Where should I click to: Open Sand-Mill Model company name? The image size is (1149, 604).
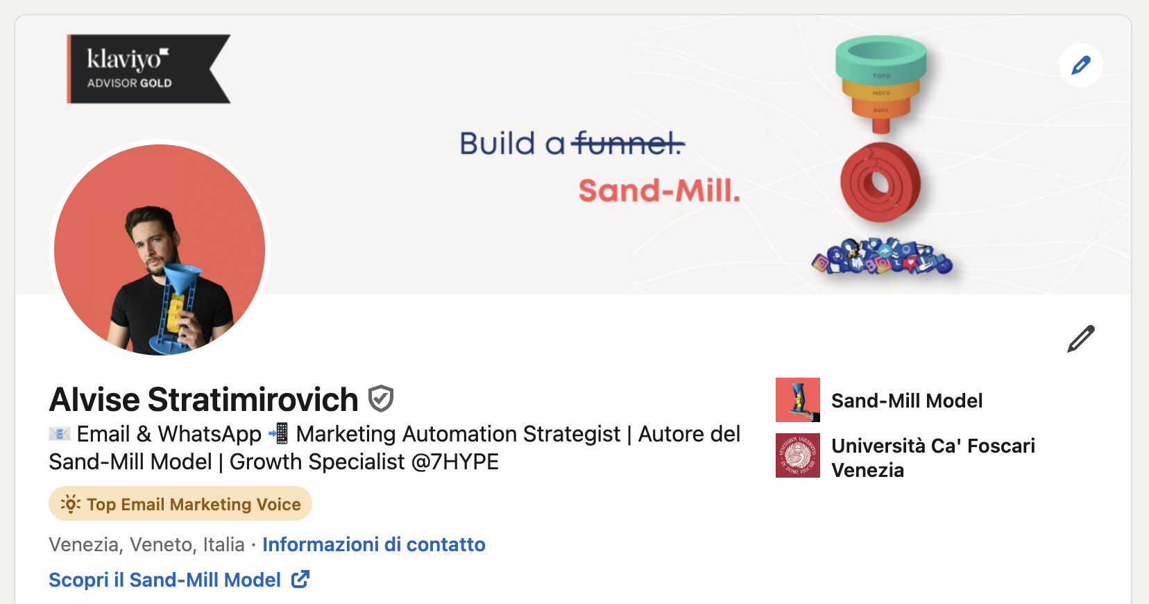click(907, 401)
